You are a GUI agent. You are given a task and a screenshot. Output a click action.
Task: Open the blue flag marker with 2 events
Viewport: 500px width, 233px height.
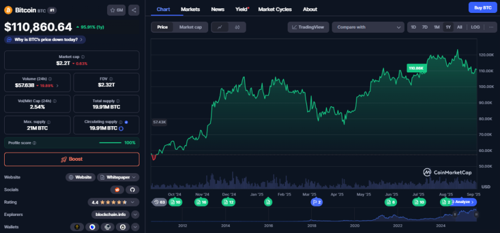(316, 202)
